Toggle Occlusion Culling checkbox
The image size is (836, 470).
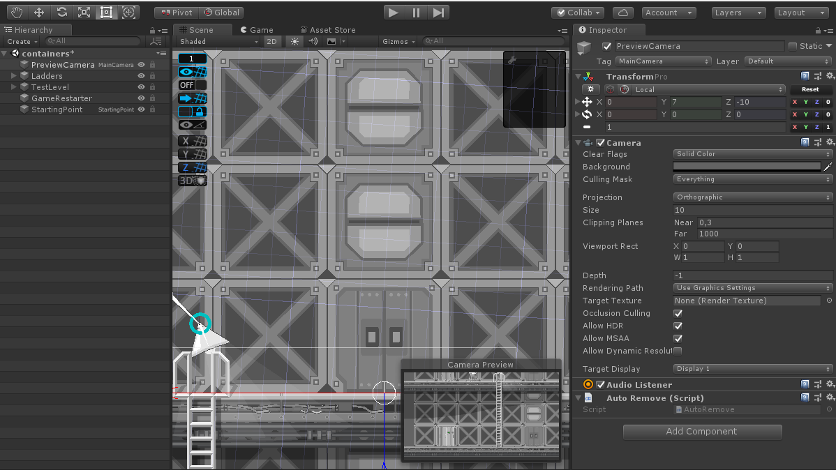(678, 314)
